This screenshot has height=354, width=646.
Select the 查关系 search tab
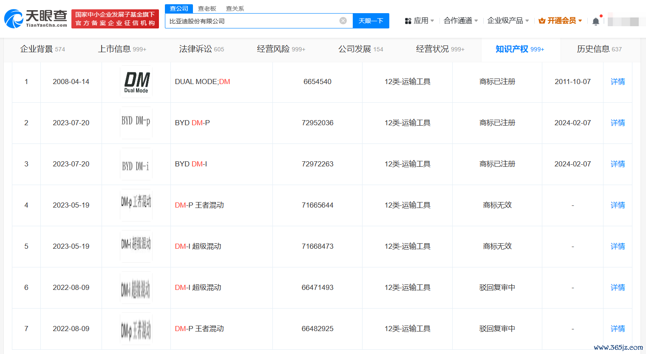click(235, 8)
